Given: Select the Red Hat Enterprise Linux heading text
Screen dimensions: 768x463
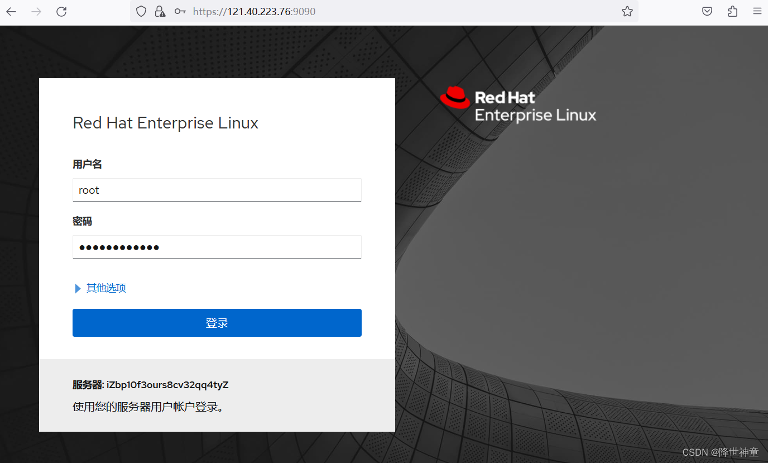Looking at the screenshot, I should pos(166,123).
